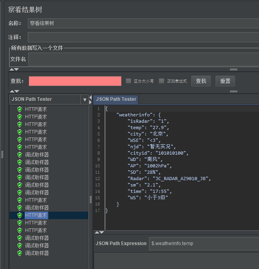Focus the 文件名 file name field
Screen dimensions: 259x269
143,59
